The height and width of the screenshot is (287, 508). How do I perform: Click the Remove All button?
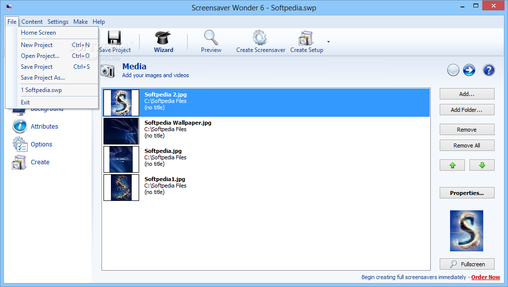click(x=467, y=145)
